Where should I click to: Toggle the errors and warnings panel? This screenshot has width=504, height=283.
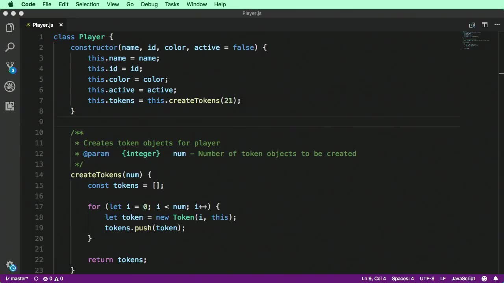[52, 278]
